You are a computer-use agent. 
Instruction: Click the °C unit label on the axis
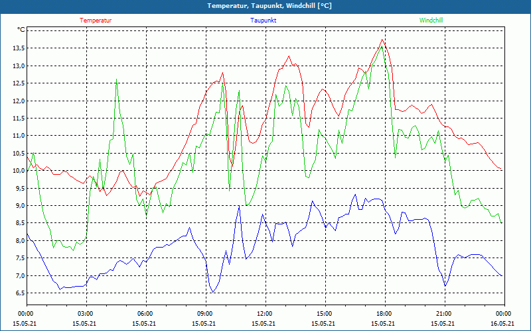pos(21,30)
